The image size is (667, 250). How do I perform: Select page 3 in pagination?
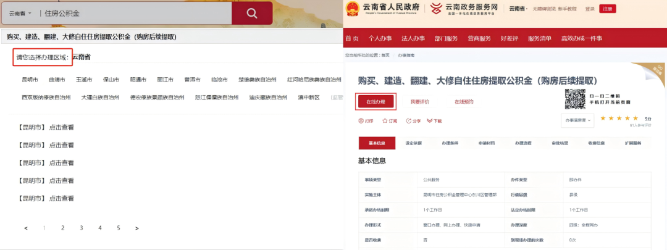(82, 228)
